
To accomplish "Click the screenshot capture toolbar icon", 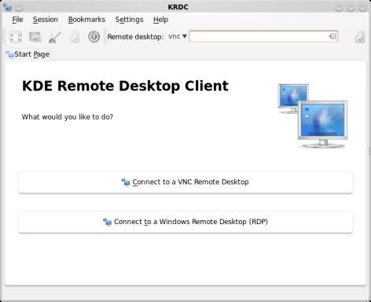I will tap(35, 37).
